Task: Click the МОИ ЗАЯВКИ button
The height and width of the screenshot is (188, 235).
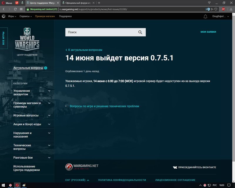Action: click(208, 32)
